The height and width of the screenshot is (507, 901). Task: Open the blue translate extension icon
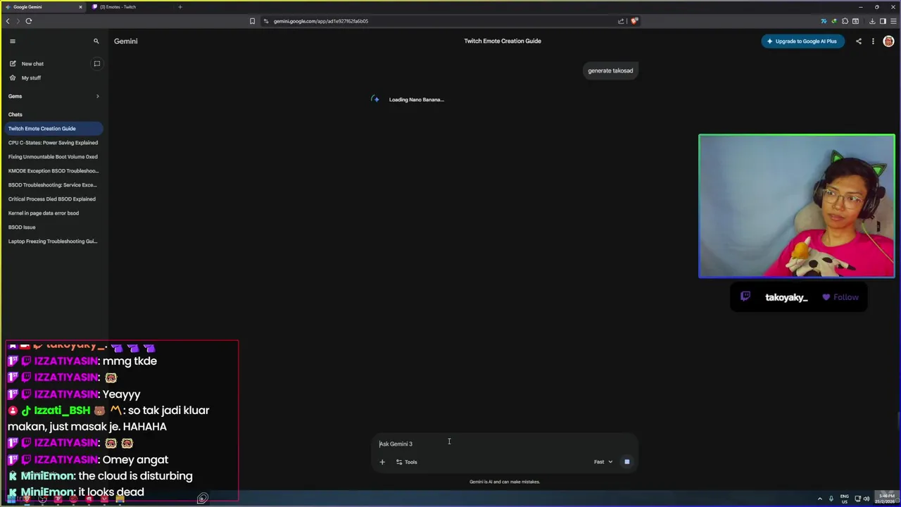(x=824, y=21)
